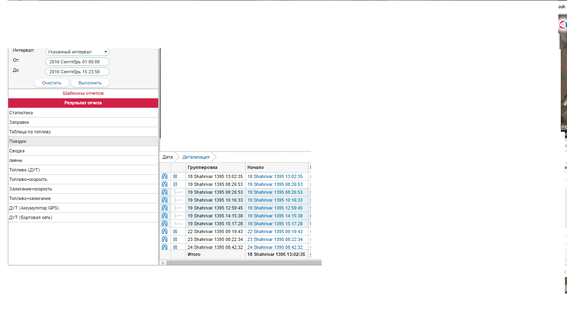Click binoculars icon for 23 Shahrivar 08:22:34 row
Viewport: 567px width, 318px height.
164,239
